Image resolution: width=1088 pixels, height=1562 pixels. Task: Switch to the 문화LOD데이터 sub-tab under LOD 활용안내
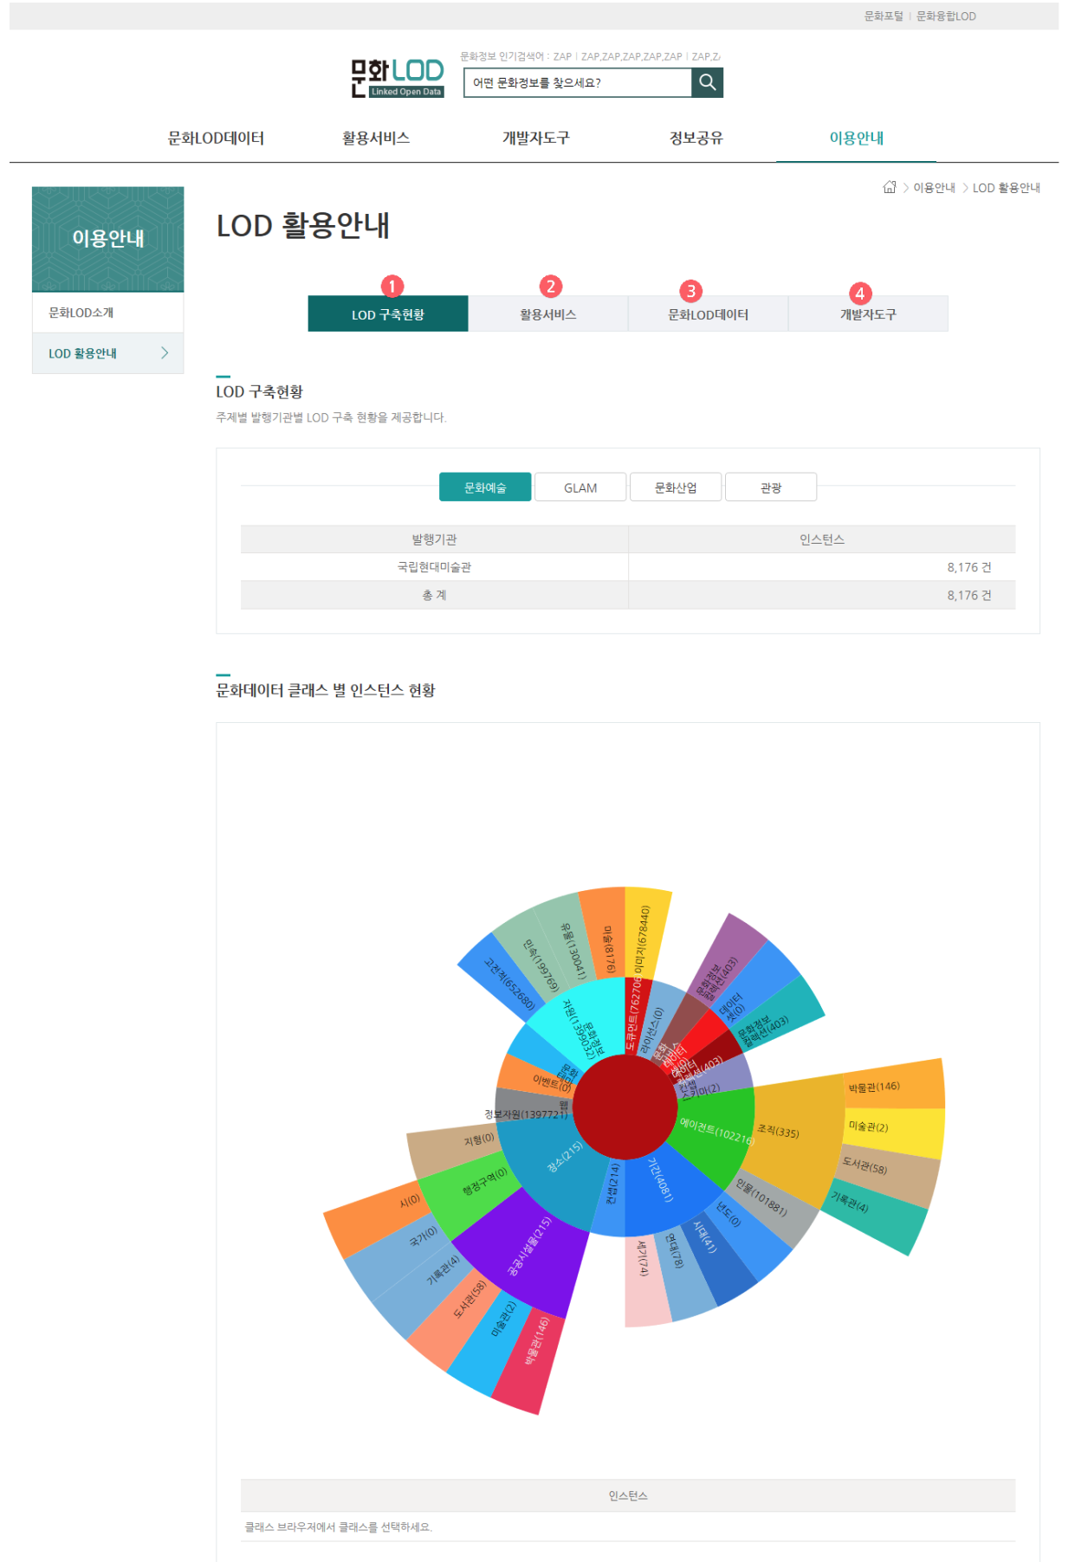click(709, 313)
